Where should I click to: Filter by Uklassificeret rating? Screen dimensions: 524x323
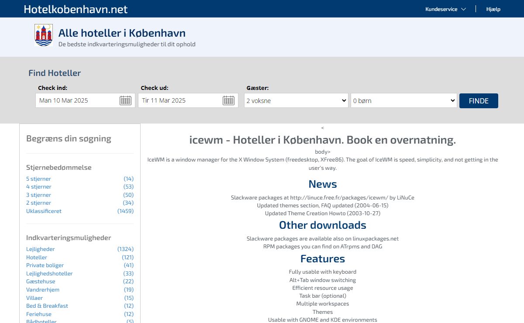point(44,211)
